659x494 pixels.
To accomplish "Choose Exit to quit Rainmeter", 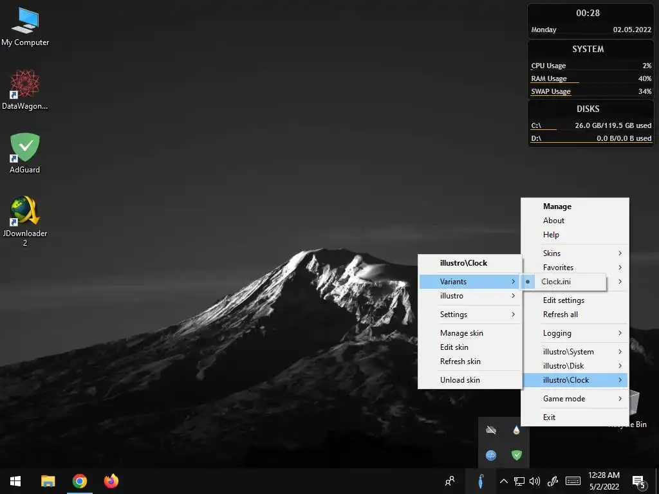I will click(x=575, y=417).
